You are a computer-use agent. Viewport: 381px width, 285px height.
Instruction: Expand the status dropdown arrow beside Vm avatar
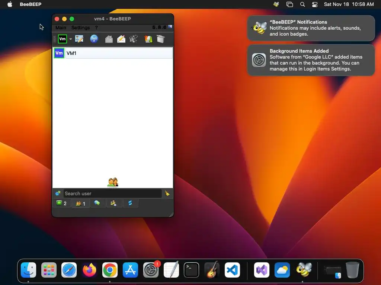coord(71,39)
